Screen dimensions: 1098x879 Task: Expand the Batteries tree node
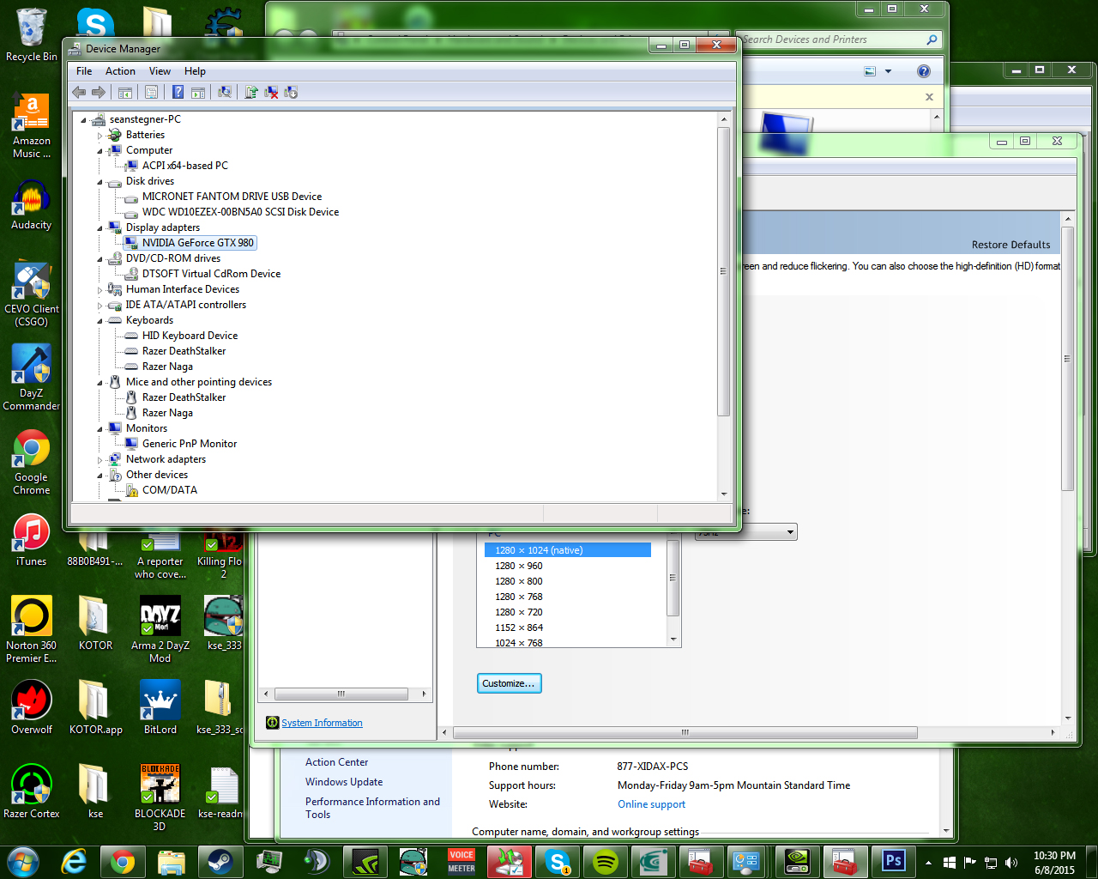100,136
